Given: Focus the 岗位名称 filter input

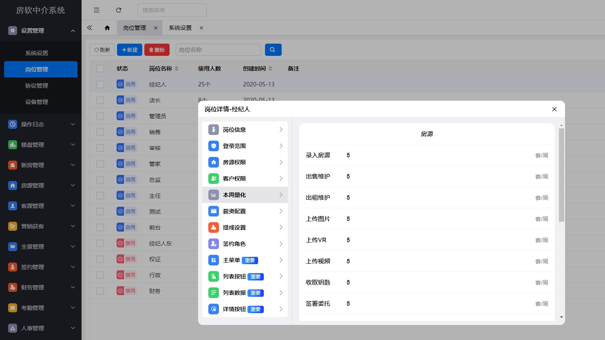Looking at the screenshot, I should point(218,50).
